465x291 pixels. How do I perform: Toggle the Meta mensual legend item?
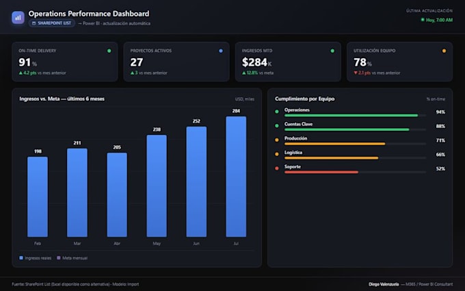(x=72, y=258)
